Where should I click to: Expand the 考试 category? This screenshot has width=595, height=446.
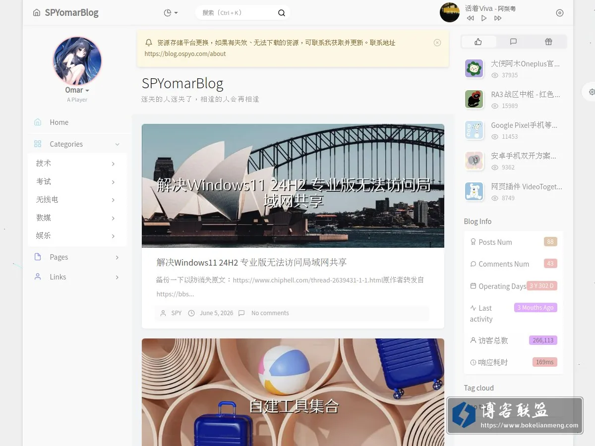coord(77,182)
